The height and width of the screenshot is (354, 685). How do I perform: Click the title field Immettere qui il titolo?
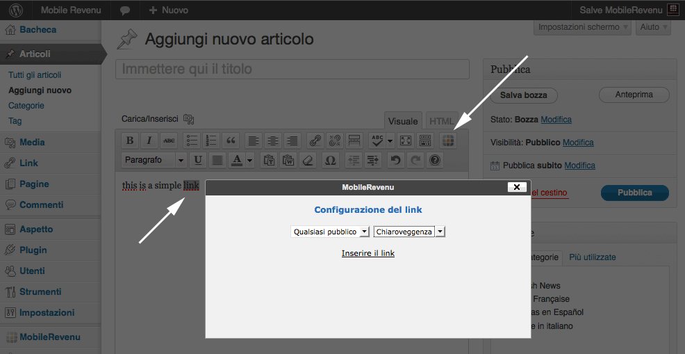click(x=292, y=69)
